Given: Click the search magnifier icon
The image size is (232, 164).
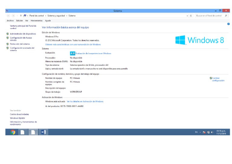Looking at the screenshot, I should [226, 16].
